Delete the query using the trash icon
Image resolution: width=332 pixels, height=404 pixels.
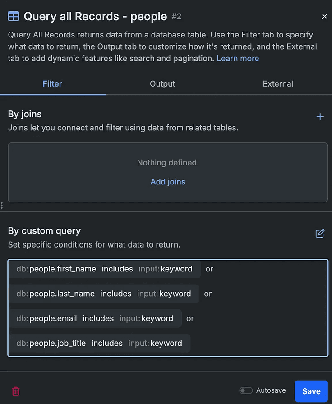pyautogui.click(x=15, y=391)
